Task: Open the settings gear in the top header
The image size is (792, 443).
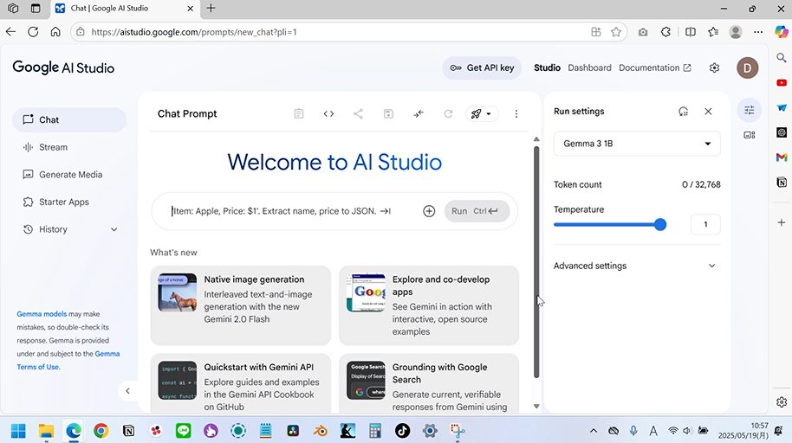Action: point(714,67)
